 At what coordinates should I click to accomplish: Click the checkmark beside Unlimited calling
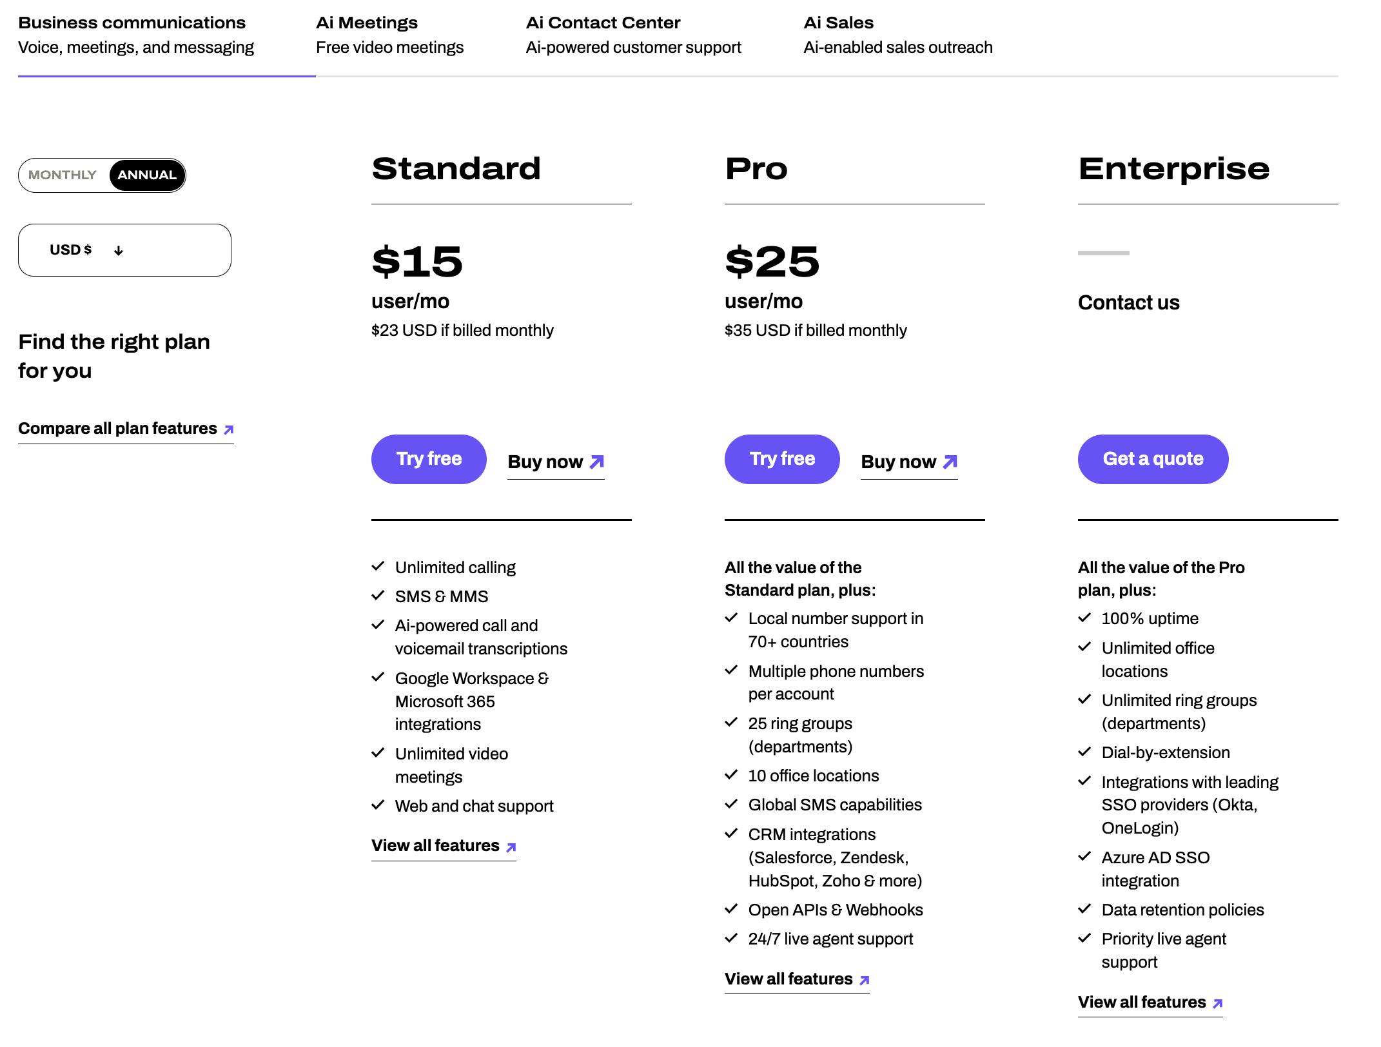(x=378, y=567)
